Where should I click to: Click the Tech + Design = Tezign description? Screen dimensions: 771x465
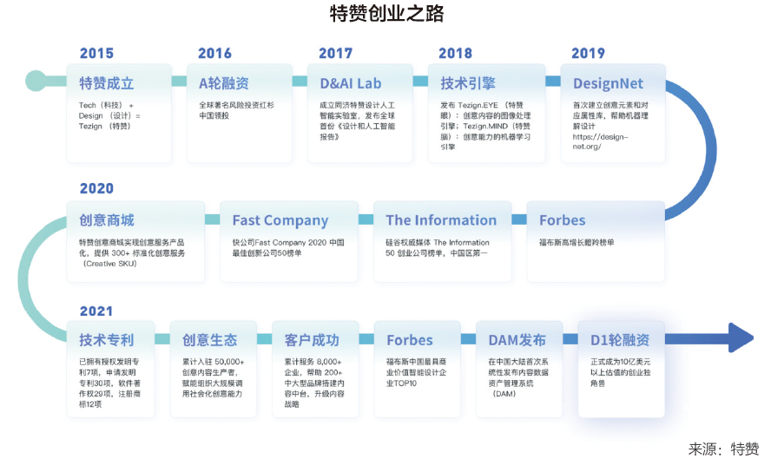(109, 115)
